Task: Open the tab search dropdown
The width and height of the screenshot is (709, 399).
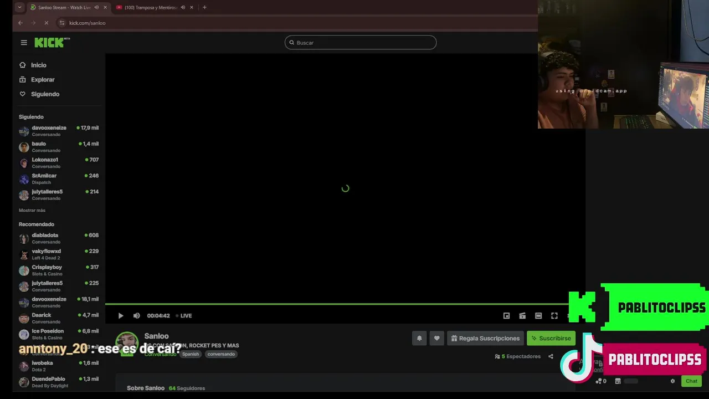Action: (x=19, y=8)
